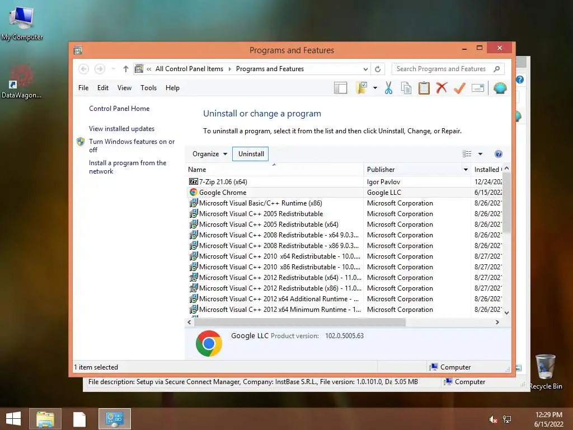Click the Up one level arrow
This screenshot has width=573, height=430.
click(x=126, y=69)
